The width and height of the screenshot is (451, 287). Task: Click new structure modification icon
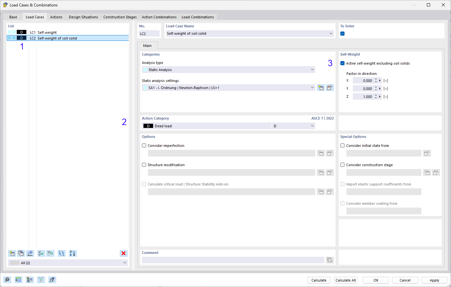click(321, 173)
